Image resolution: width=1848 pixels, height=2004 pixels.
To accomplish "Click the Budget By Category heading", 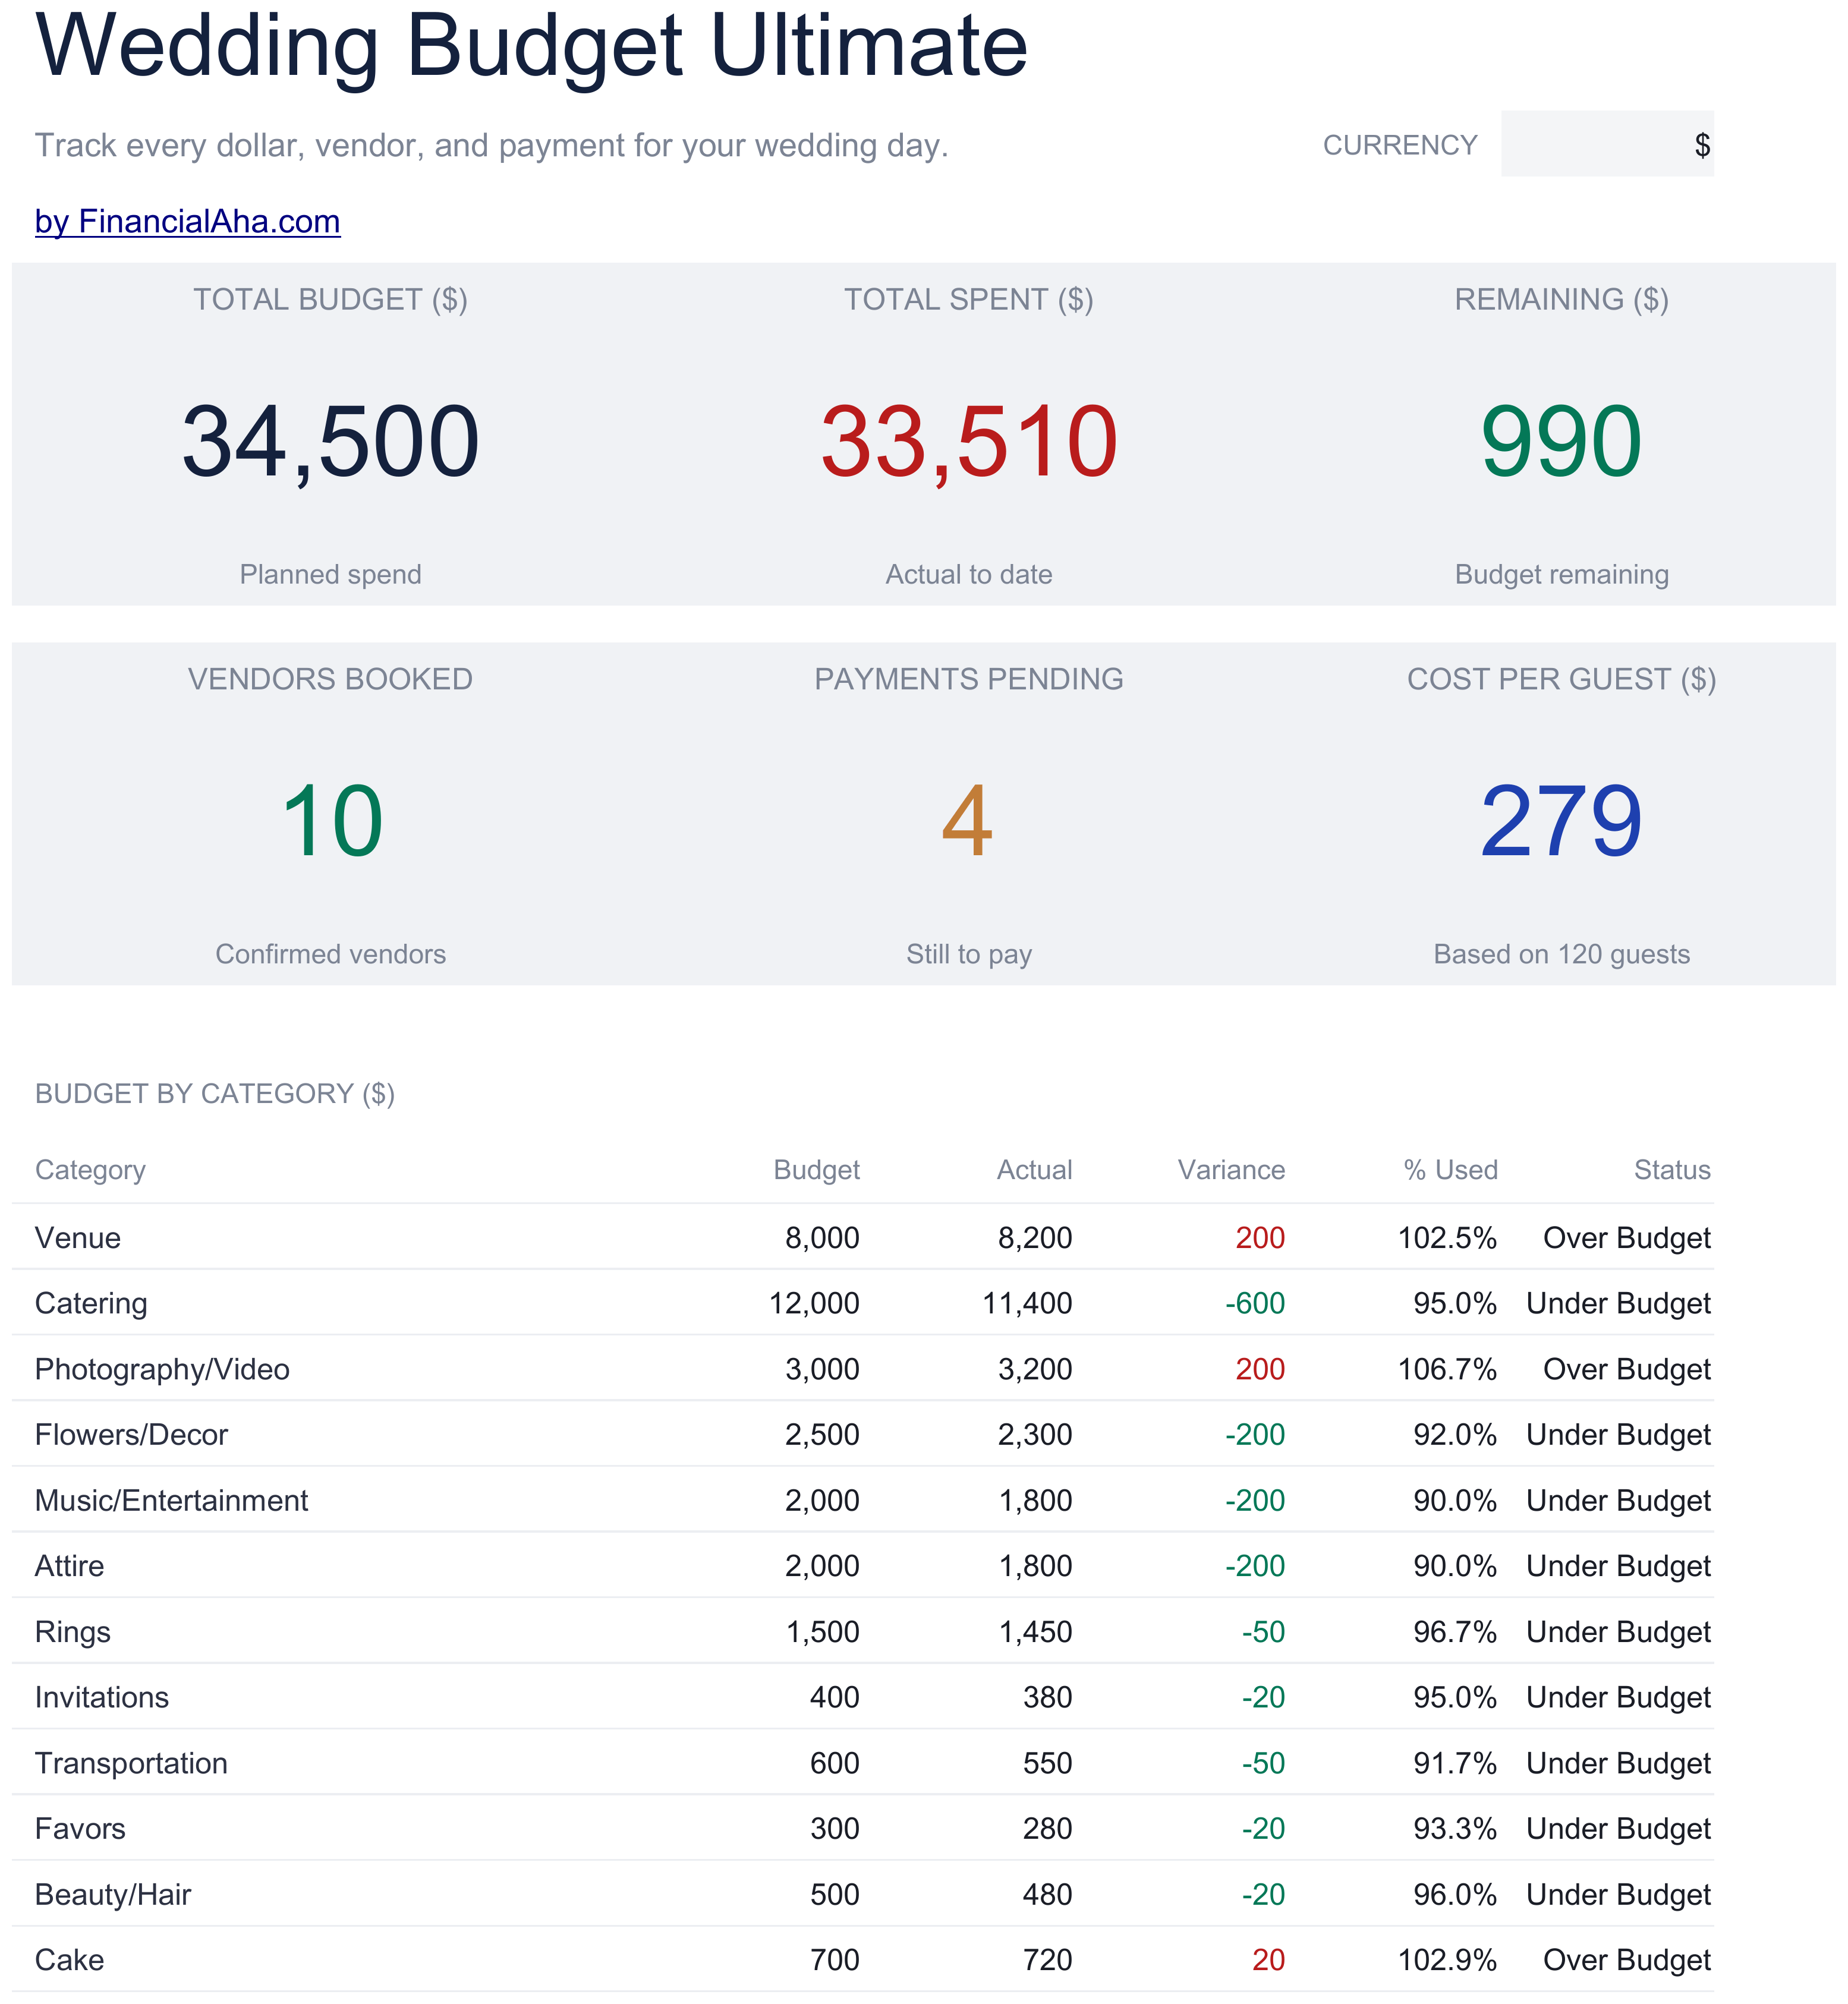I will [x=215, y=1093].
